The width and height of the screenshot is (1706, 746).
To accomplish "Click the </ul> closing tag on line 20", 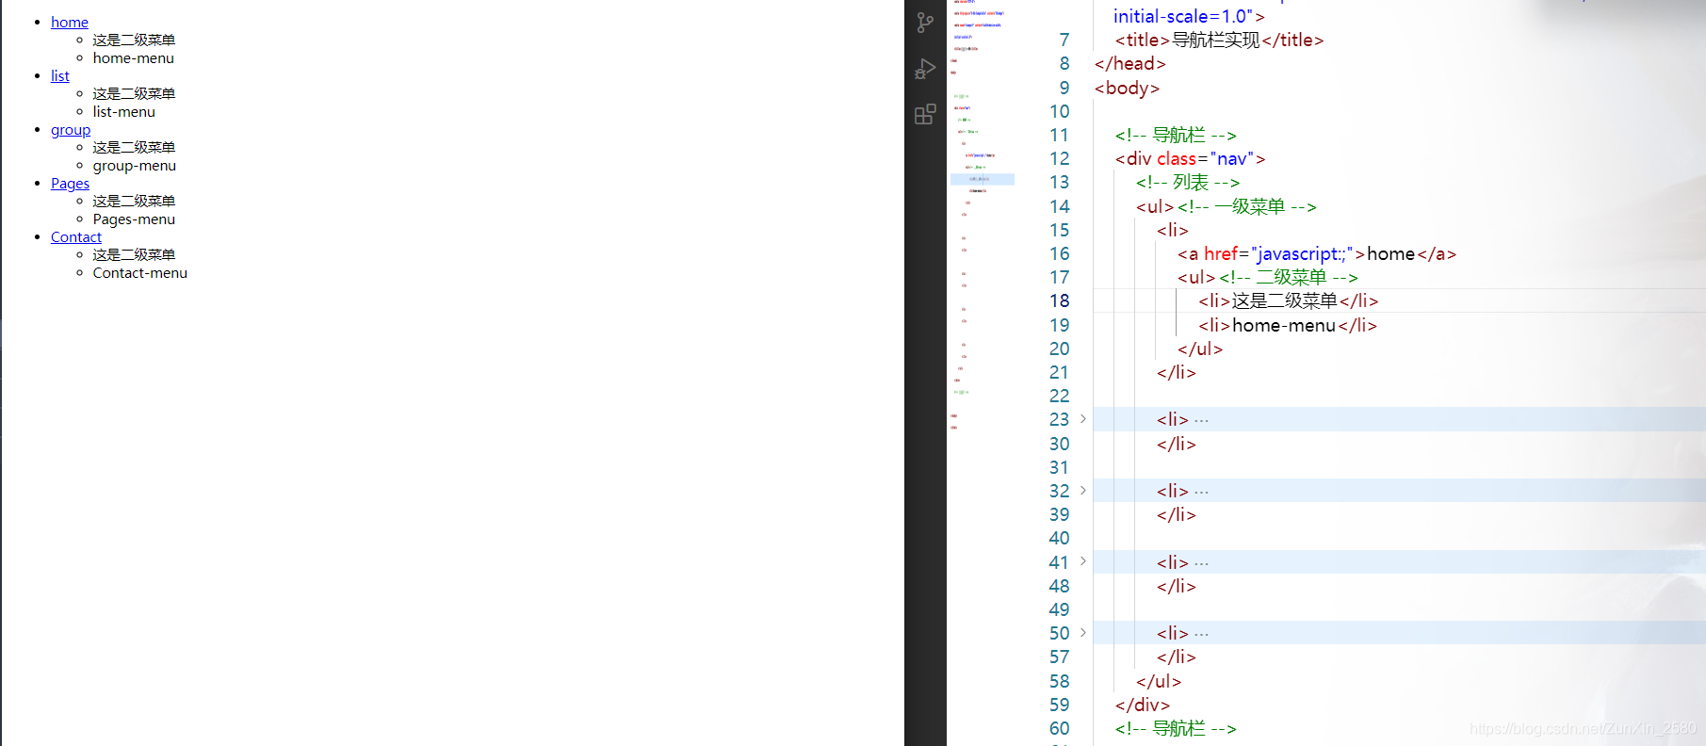I will tap(1200, 349).
